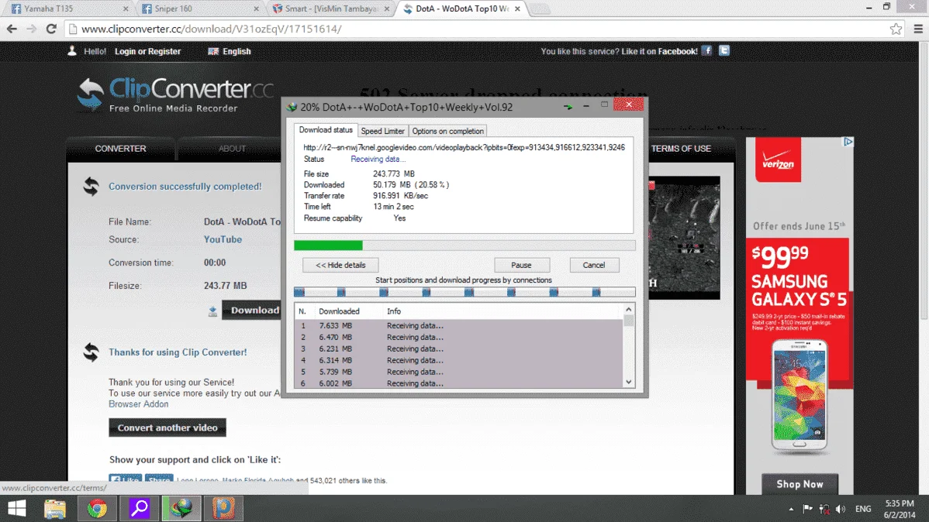Click the Facebook link in header text
Screen dimensions: 929x522
point(677,51)
